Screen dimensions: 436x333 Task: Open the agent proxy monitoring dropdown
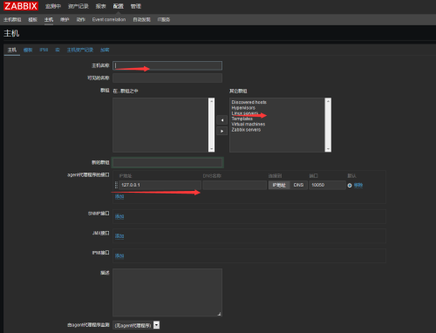click(136, 325)
